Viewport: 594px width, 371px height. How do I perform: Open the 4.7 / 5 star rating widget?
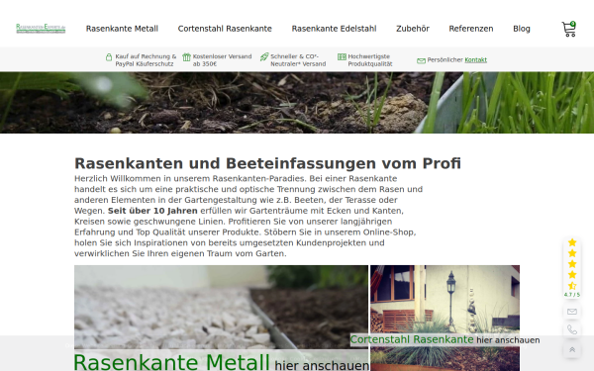click(572, 267)
